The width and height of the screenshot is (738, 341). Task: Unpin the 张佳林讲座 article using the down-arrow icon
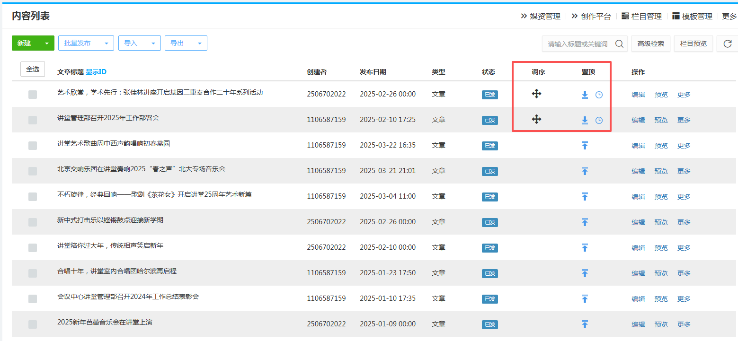click(585, 95)
